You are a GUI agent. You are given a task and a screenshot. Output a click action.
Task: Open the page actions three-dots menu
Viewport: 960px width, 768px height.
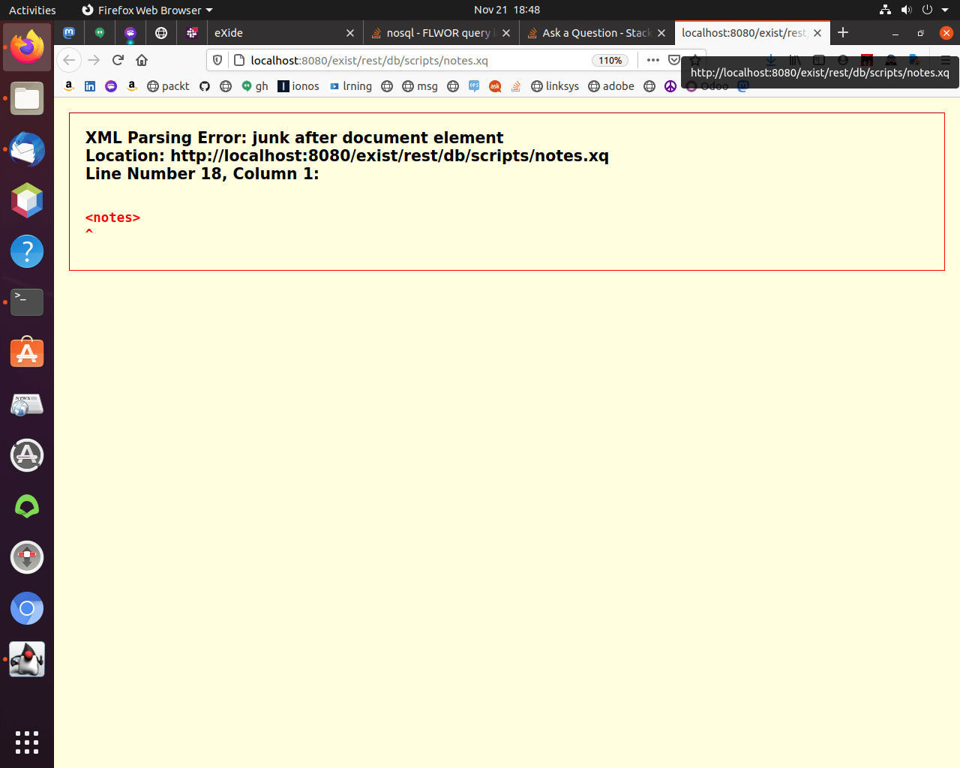pos(652,60)
